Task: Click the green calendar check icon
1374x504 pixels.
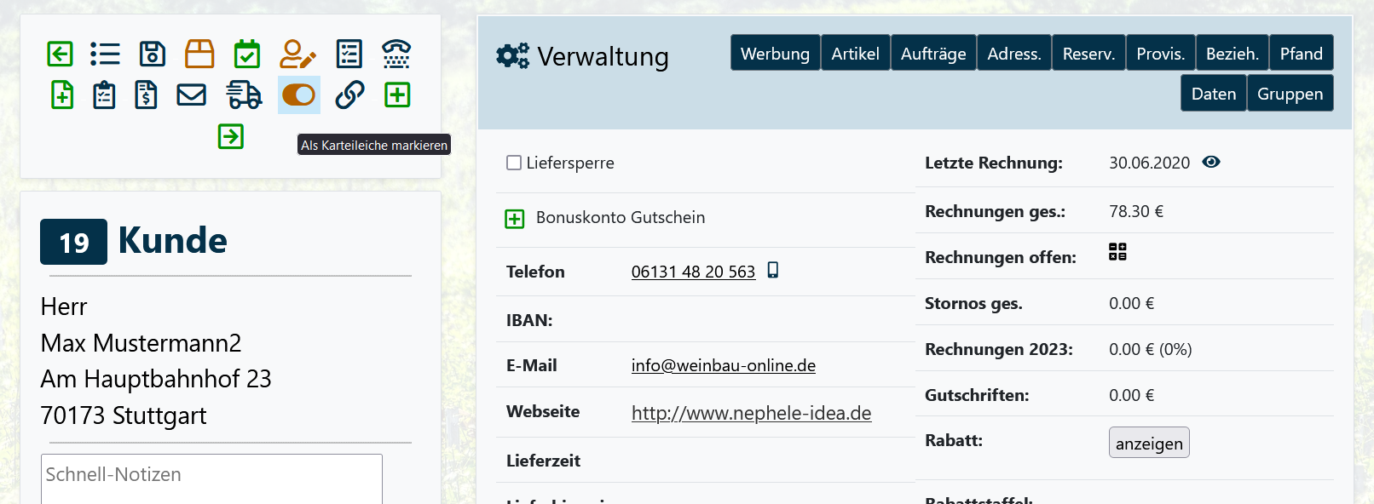Action: coord(247,54)
